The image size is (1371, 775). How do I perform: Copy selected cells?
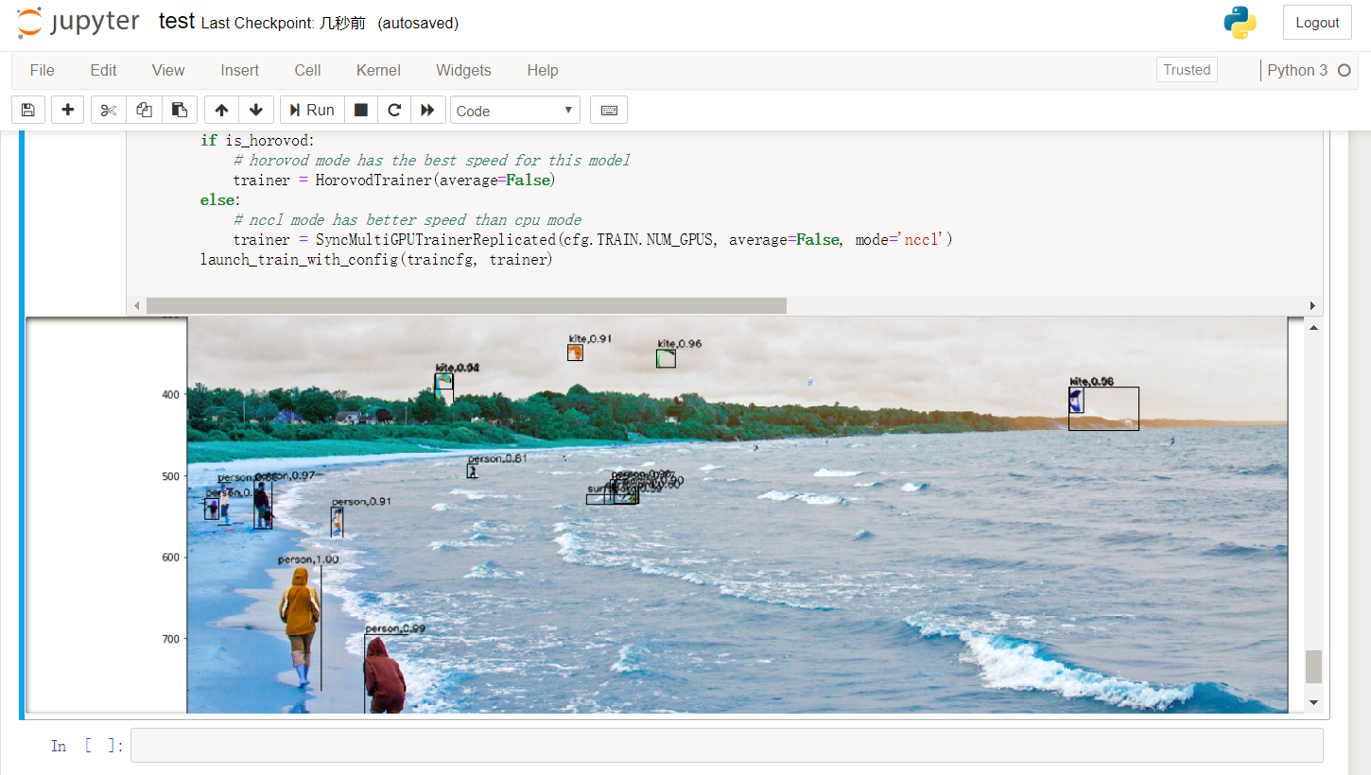[144, 110]
